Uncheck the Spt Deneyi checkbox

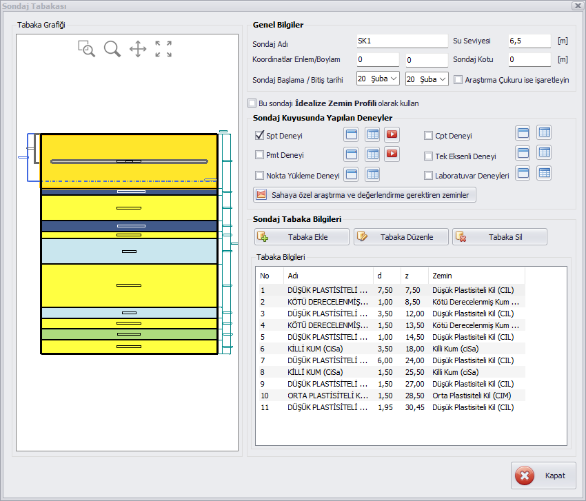pos(259,135)
